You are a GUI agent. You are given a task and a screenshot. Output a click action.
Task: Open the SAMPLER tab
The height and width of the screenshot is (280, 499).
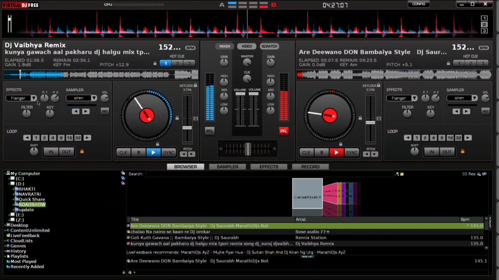[x=228, y=166]
